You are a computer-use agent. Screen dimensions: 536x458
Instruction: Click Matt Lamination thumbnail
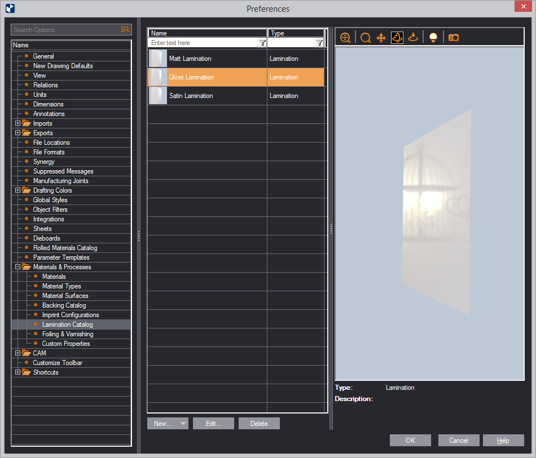click(158, 59)
